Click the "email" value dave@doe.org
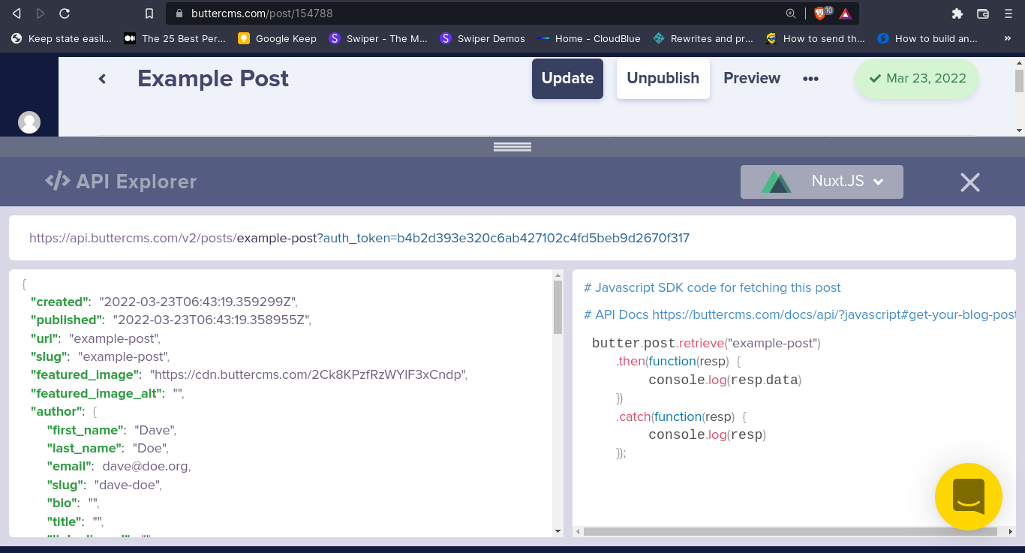Image resolution: width=1025 pixels, height=553 pixels. [146, 467]
